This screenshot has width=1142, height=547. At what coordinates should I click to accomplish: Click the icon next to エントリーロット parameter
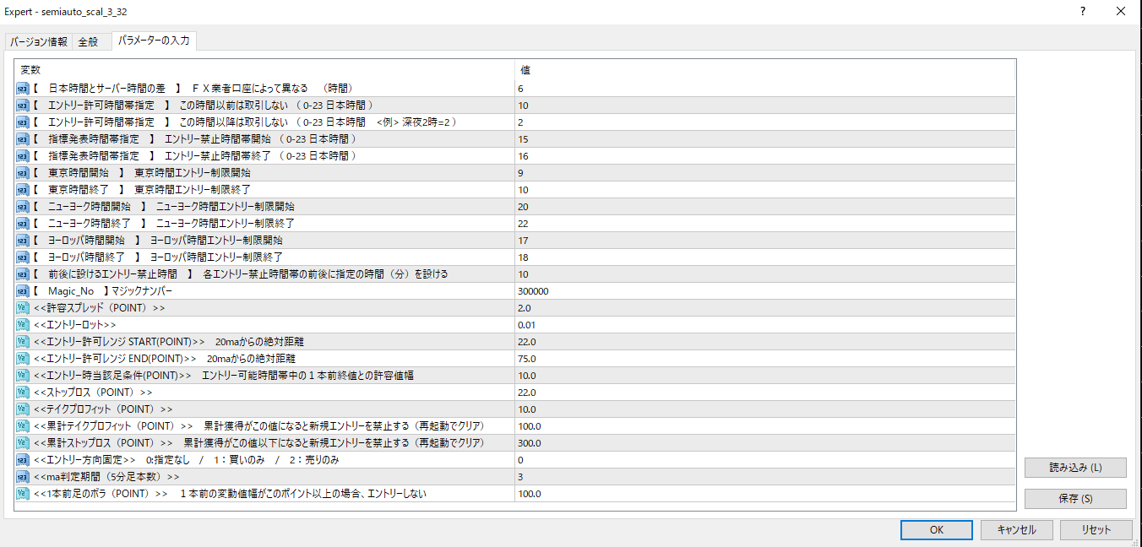tap(23, 325)
